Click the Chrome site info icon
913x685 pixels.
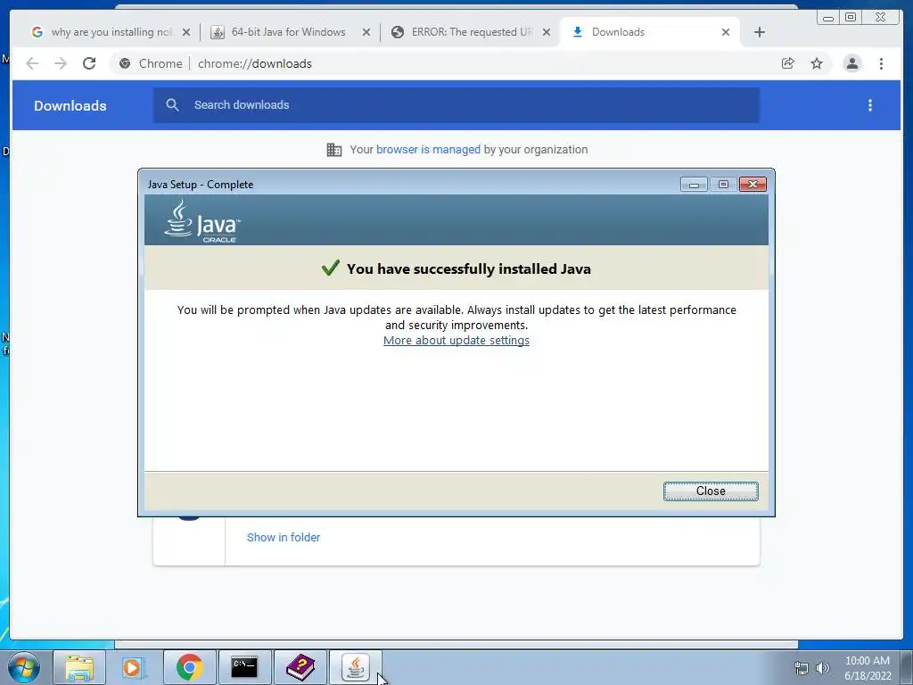coord(125,63)
